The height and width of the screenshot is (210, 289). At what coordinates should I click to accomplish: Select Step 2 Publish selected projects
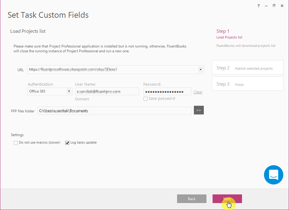pyautogui.click(x=248, y=67)
